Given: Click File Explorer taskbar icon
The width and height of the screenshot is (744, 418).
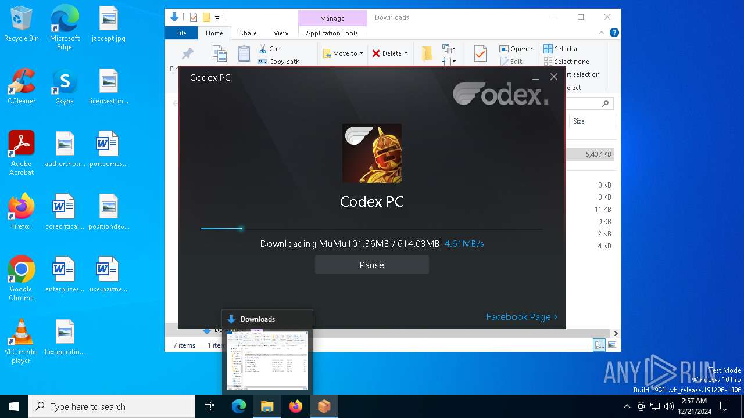Looking at the screenshot, I should coord(267,406).
